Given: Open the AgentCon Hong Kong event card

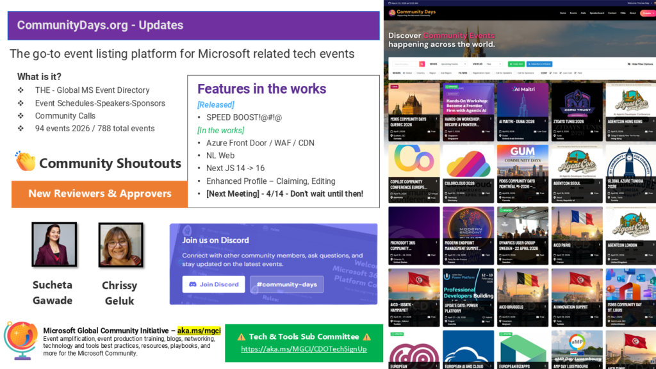Looking at the screenshot, I should pos(630,111).
